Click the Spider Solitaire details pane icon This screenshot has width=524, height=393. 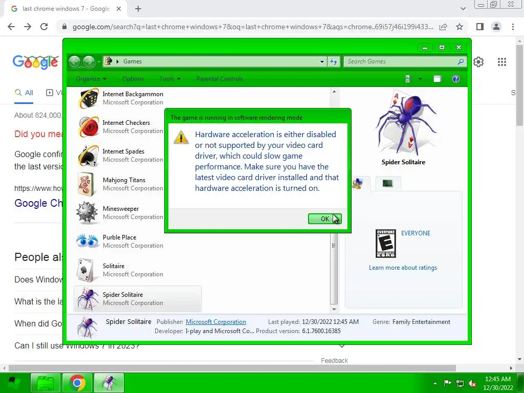point(87,327)
